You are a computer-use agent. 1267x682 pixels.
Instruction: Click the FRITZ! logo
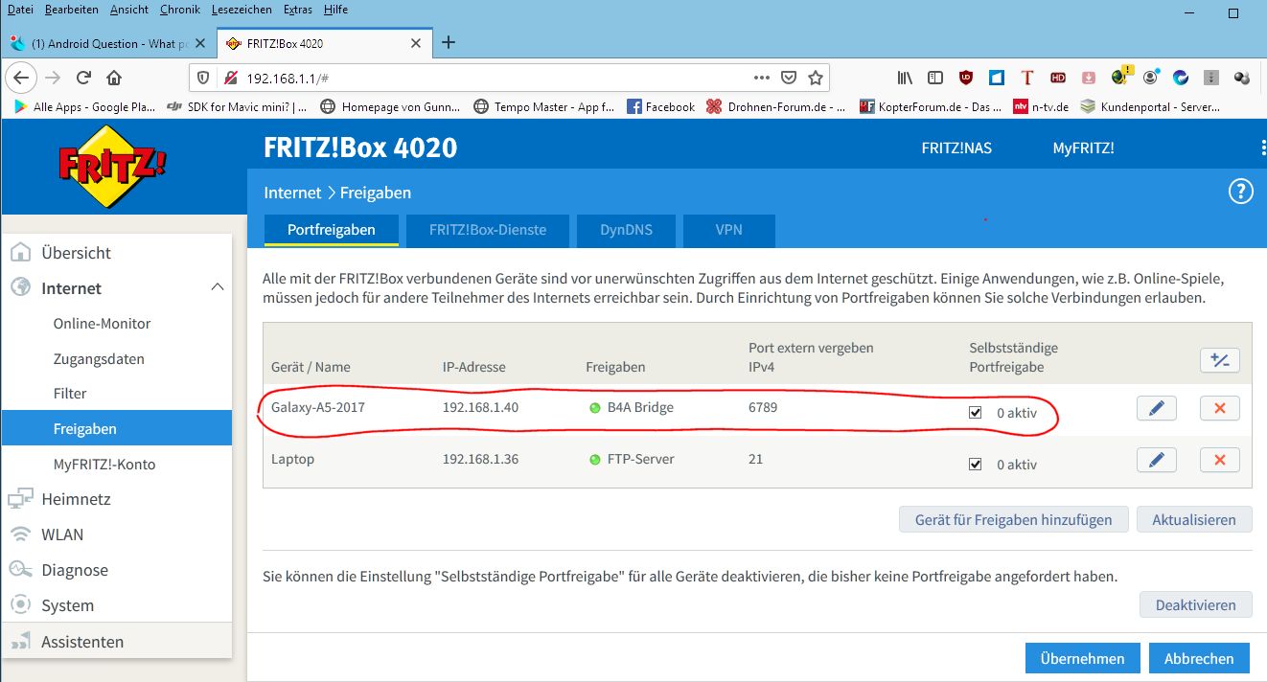click(113, 167)
